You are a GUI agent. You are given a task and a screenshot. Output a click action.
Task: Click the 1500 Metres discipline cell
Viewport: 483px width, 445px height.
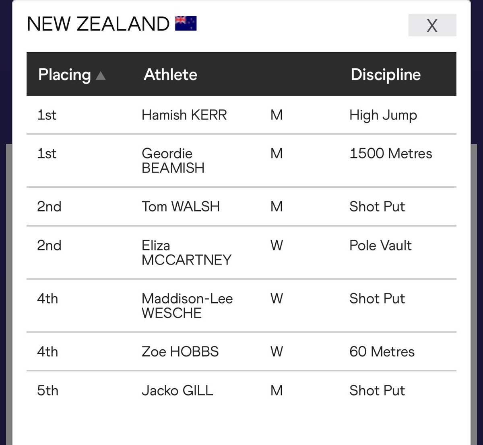click(x=391, y=153)
